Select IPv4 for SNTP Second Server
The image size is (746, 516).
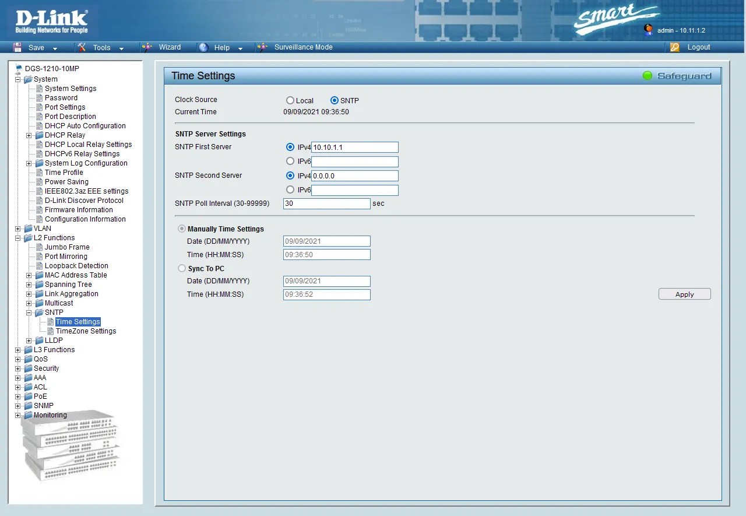pos(290,175)
